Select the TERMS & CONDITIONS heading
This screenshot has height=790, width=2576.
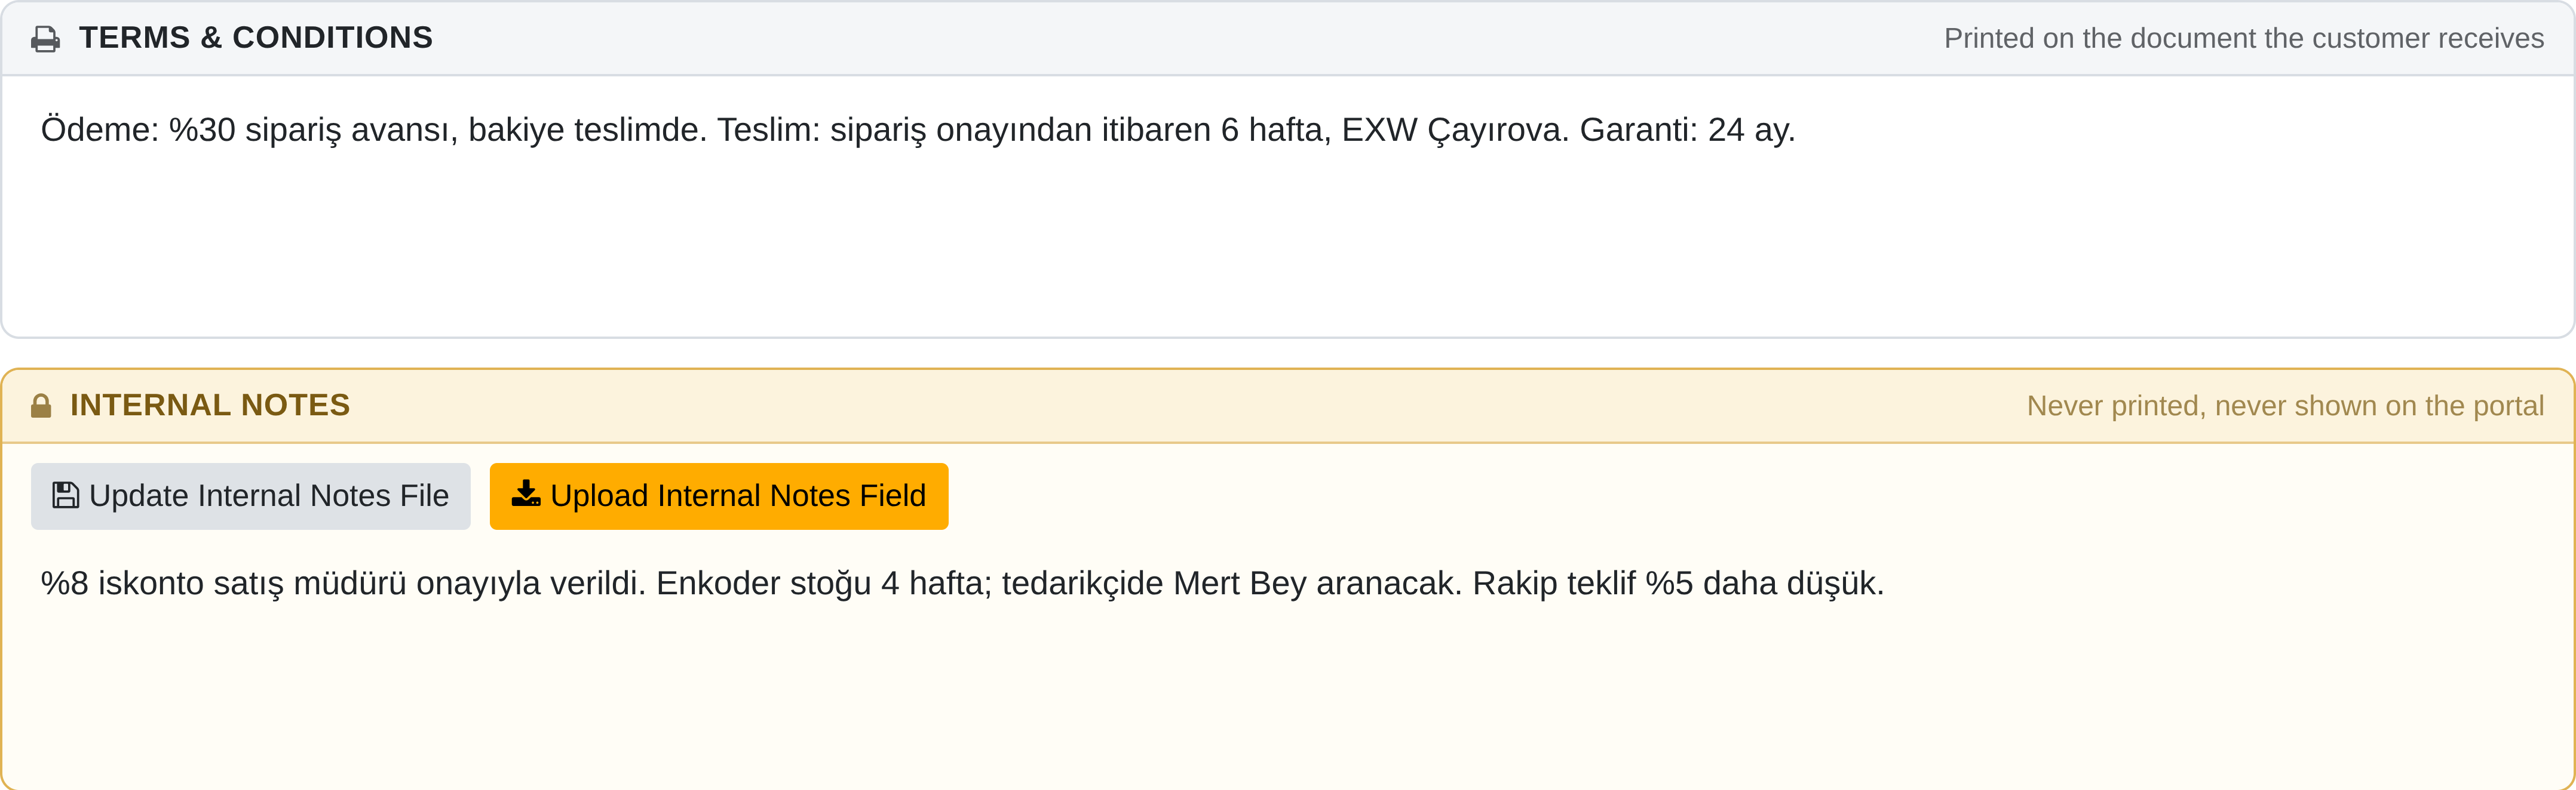click(x=256, y=38)
